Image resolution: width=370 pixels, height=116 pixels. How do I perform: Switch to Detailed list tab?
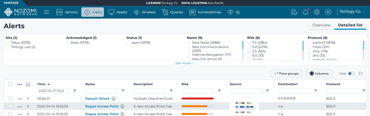coord(350,25)
